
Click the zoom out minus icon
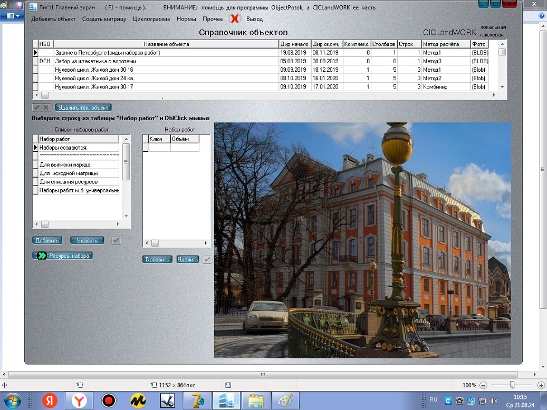coord(483,385)
